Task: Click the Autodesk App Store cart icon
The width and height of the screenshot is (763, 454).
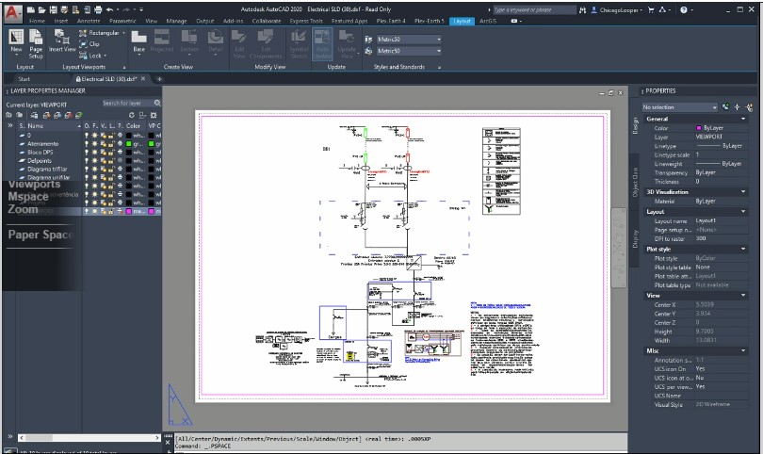Action: click(651, 9)
